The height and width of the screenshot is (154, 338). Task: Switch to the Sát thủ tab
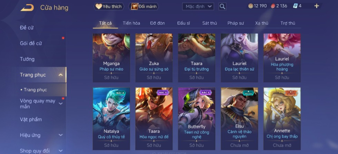coord(210,23)
